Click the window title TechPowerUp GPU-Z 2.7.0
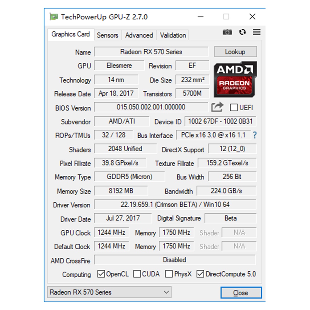The width and height of the screenshot is (310, 310). (104, 17)
